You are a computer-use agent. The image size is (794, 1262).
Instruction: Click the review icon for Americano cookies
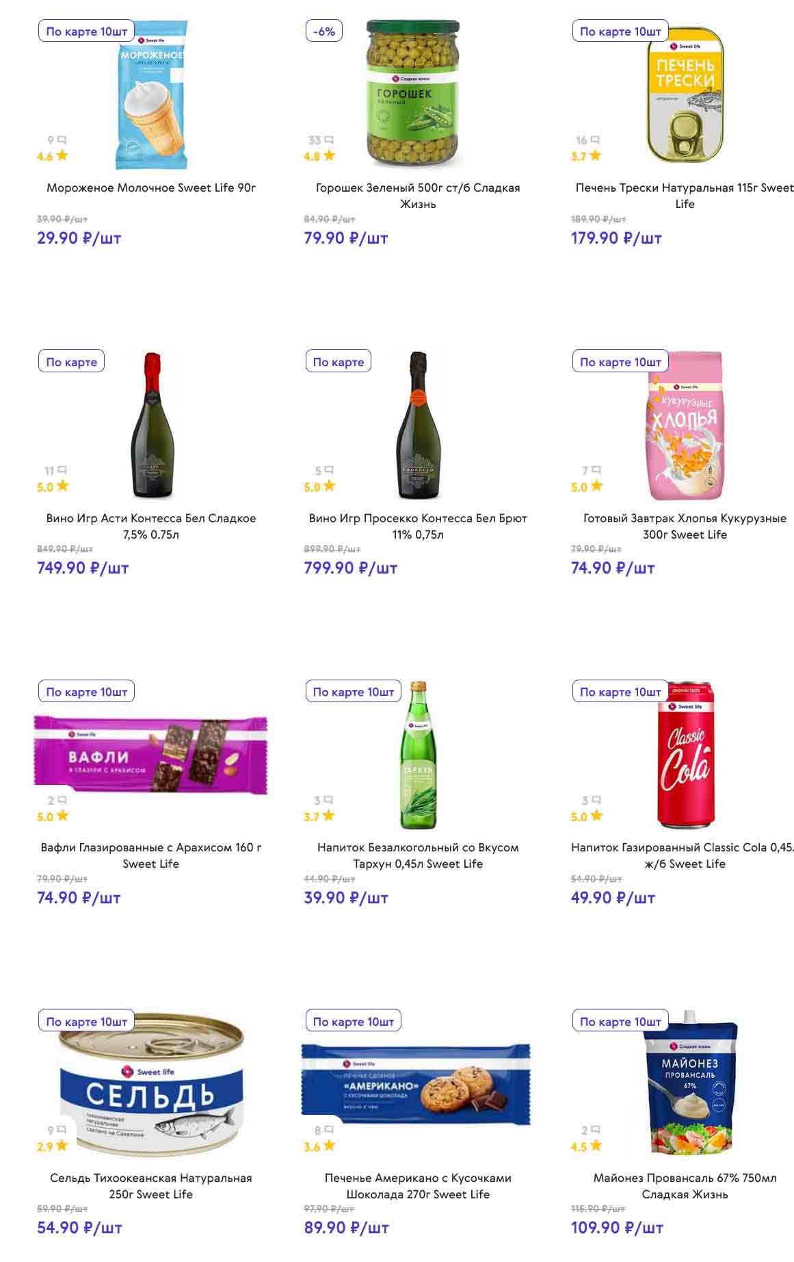point(329,1130)
